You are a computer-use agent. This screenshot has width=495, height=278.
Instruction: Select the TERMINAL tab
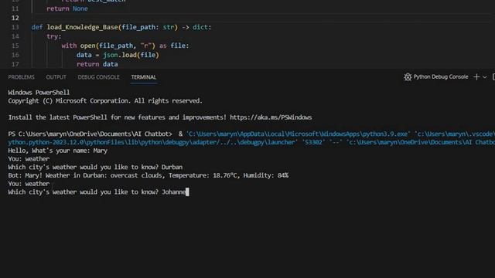coord(144,77)
